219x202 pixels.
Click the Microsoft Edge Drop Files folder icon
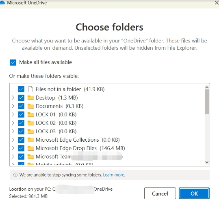[x=30, y=148]
